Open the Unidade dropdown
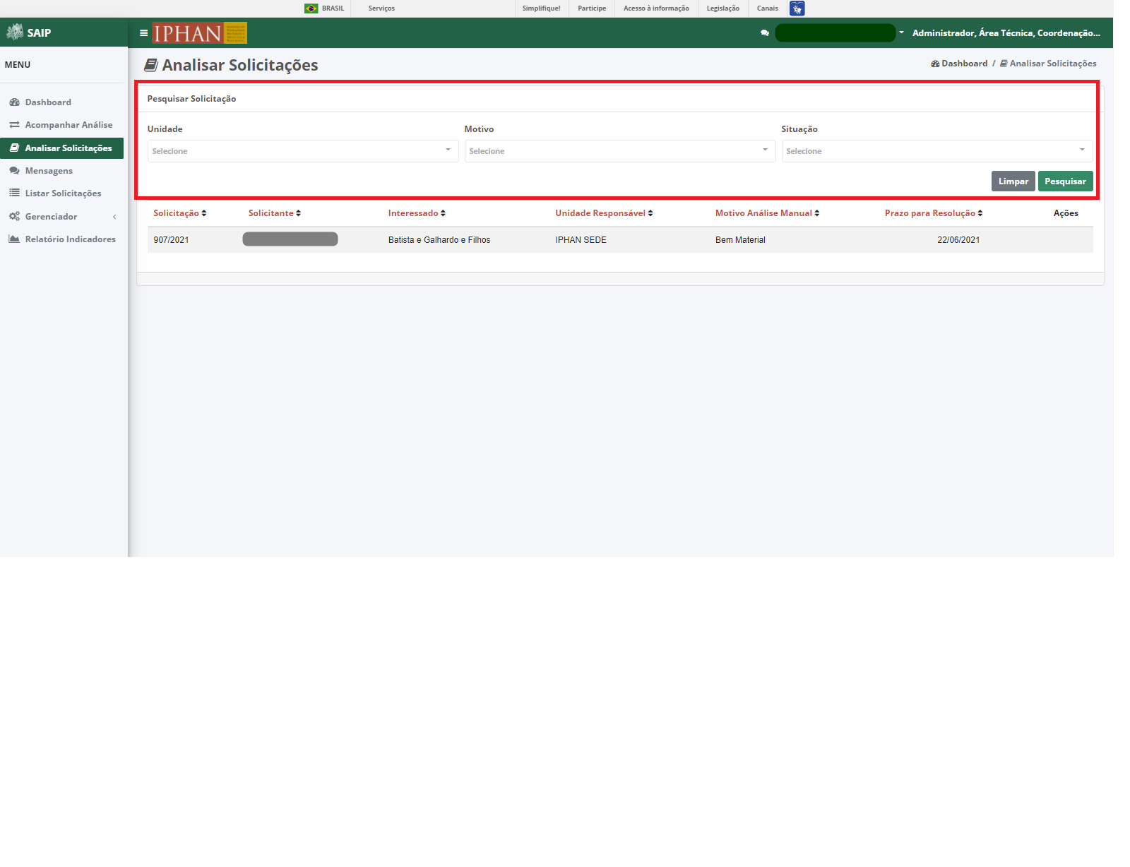Image resolution: width=1130 pixels, height=867 pixels. 303,151
